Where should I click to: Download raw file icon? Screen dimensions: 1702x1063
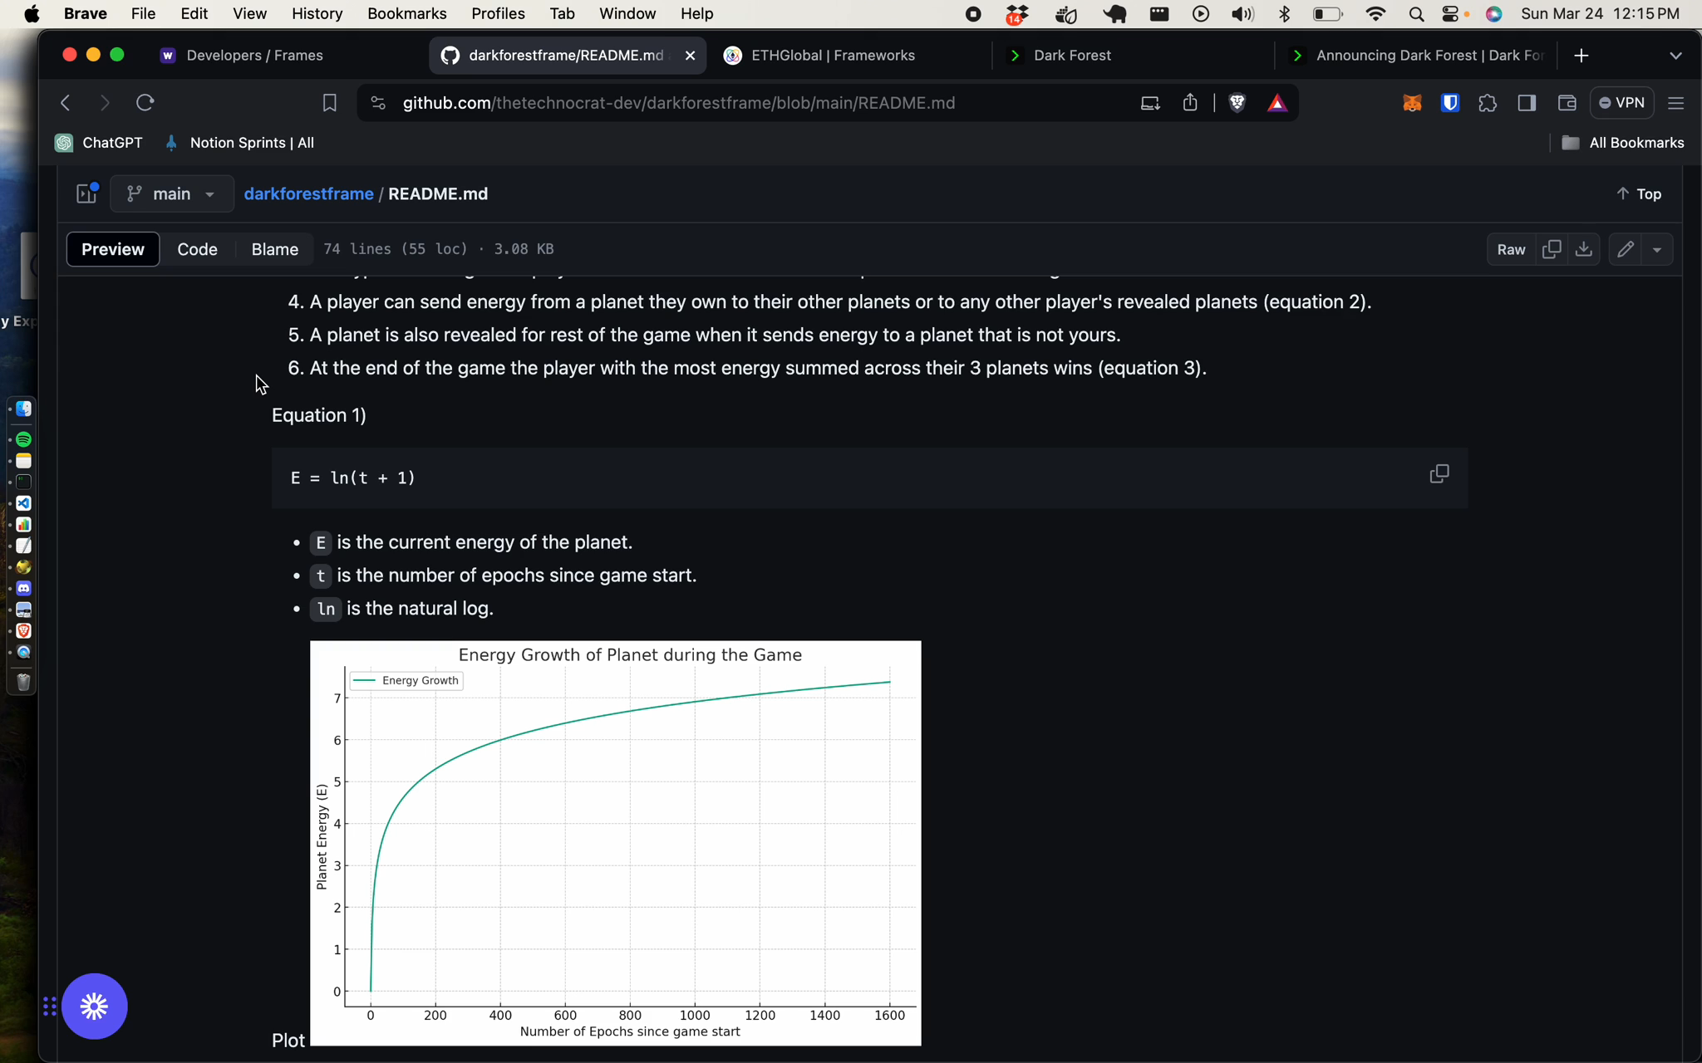1584,249
